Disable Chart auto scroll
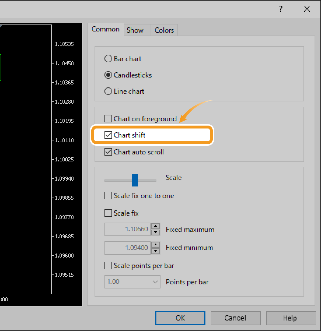This screenshot has width=321, height=331. pyautogui.click(x=108, y=152)
